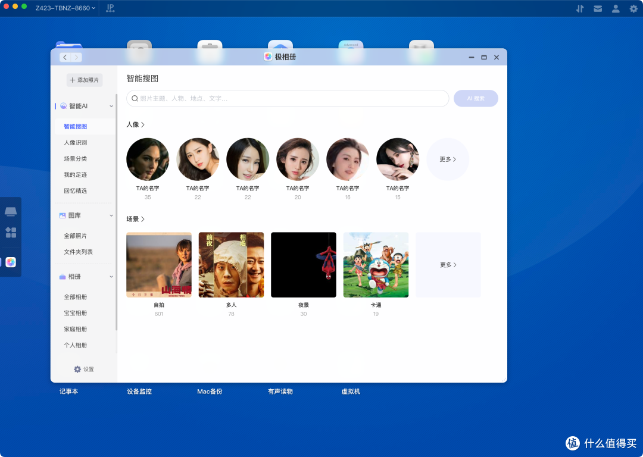Open system settings gear in top bar
Screen dimensions: 643x457
(x=633, y=8)
